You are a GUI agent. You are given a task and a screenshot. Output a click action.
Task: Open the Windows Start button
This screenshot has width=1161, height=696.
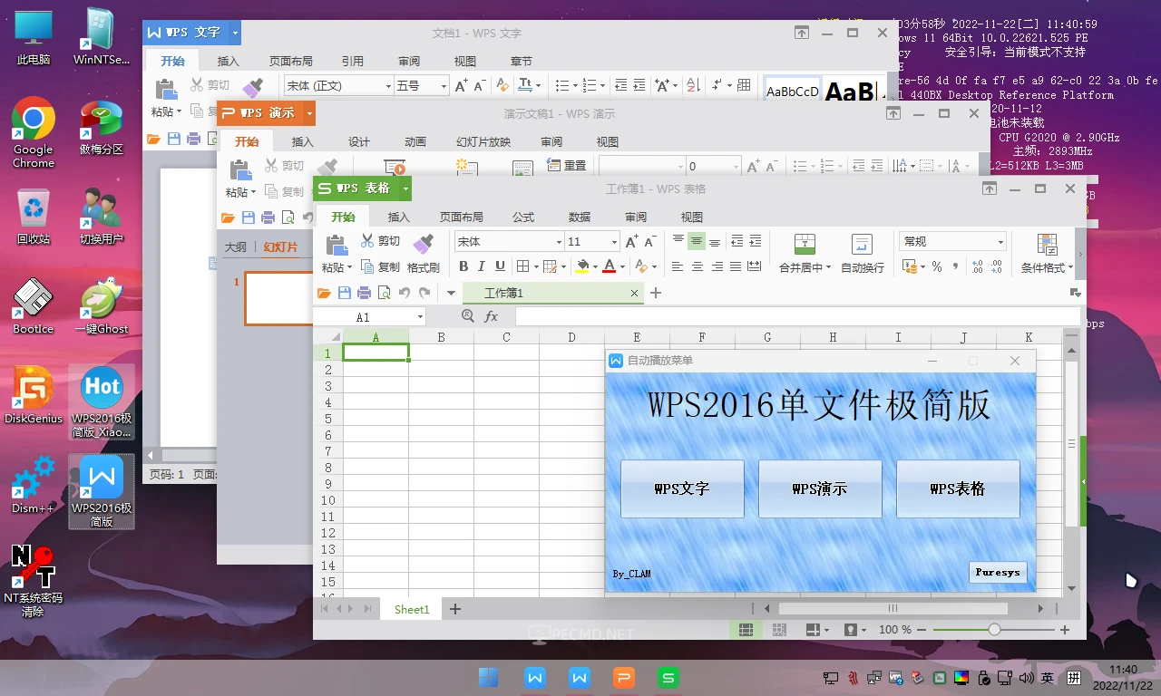pyautogui.click(x=488, y=677)
